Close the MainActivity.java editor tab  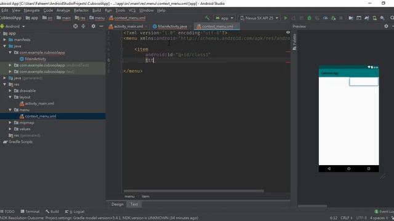[190, 26]
